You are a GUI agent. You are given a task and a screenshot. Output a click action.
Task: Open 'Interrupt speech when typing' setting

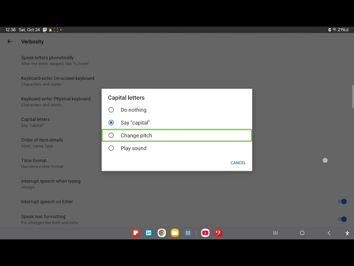(51, 184)
